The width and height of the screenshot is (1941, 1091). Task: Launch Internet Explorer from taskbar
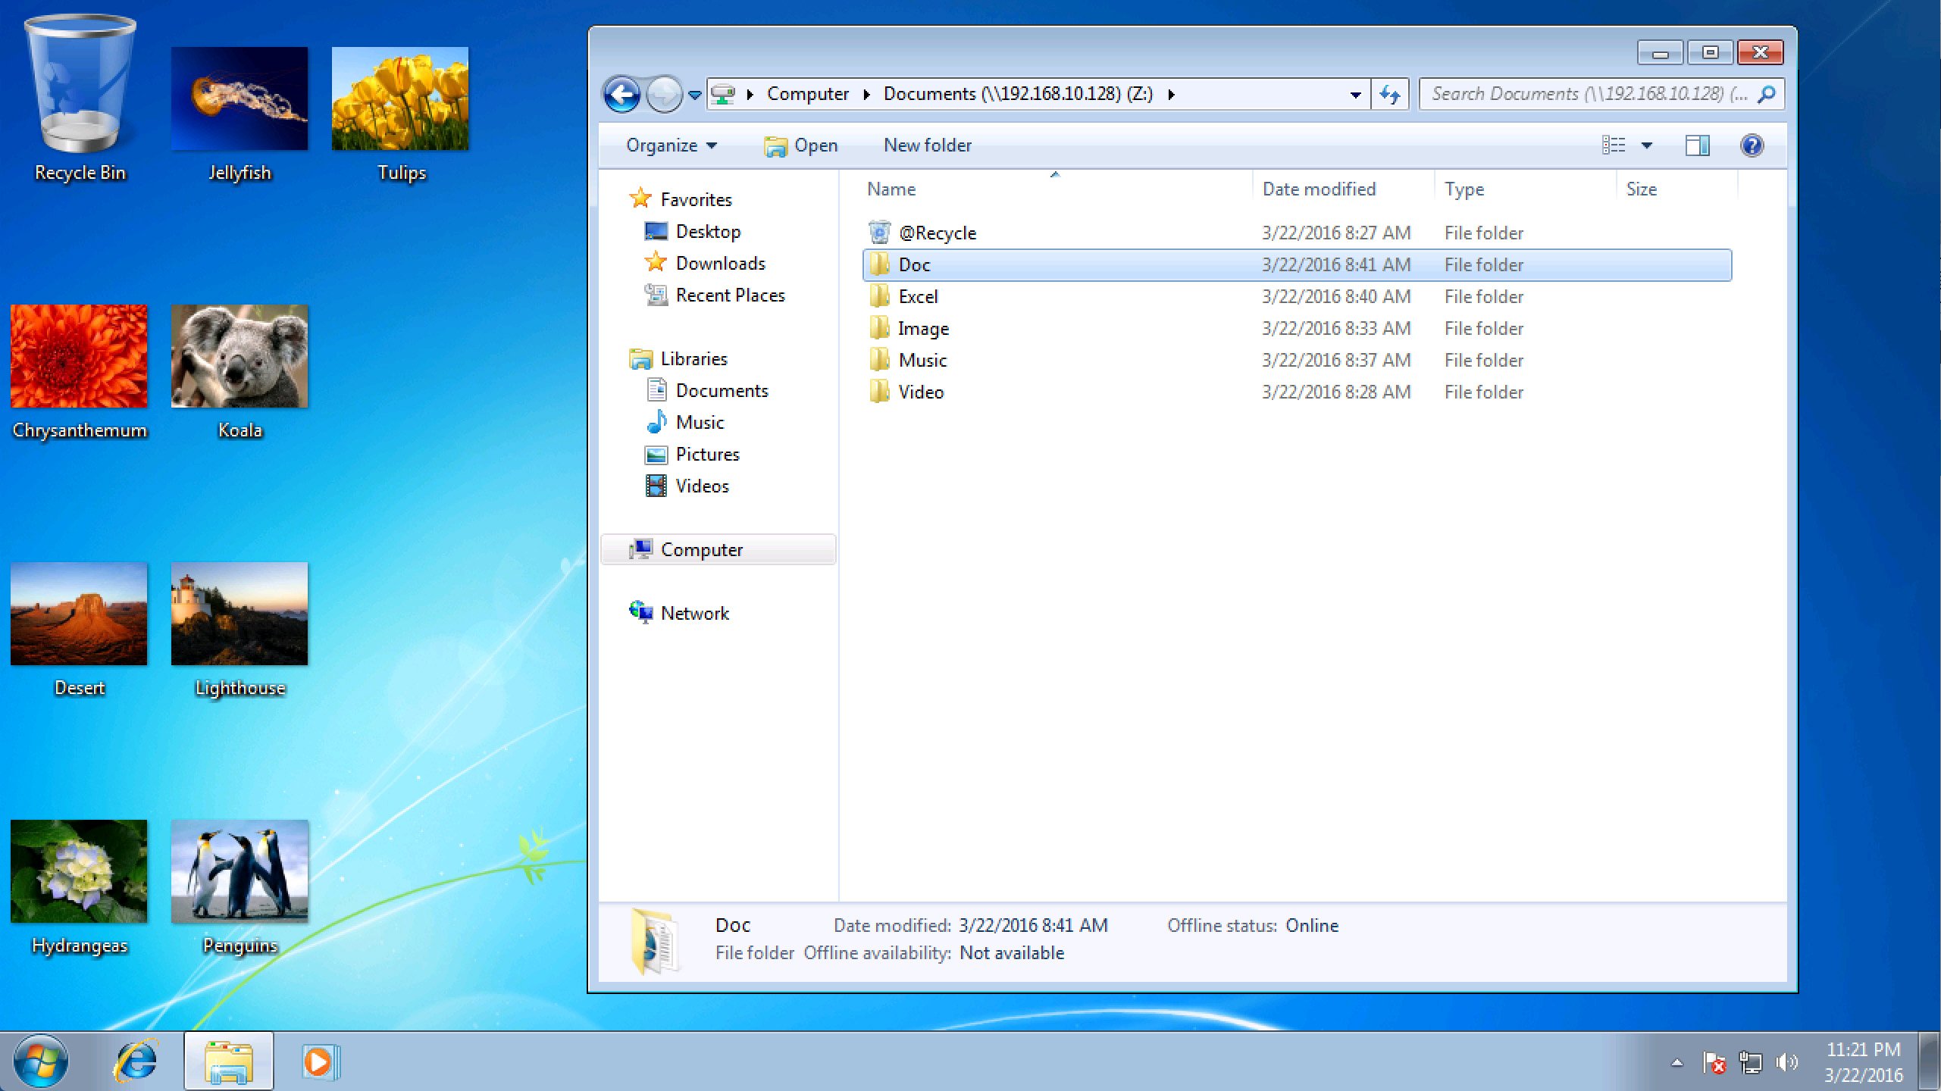point(136,1061)
